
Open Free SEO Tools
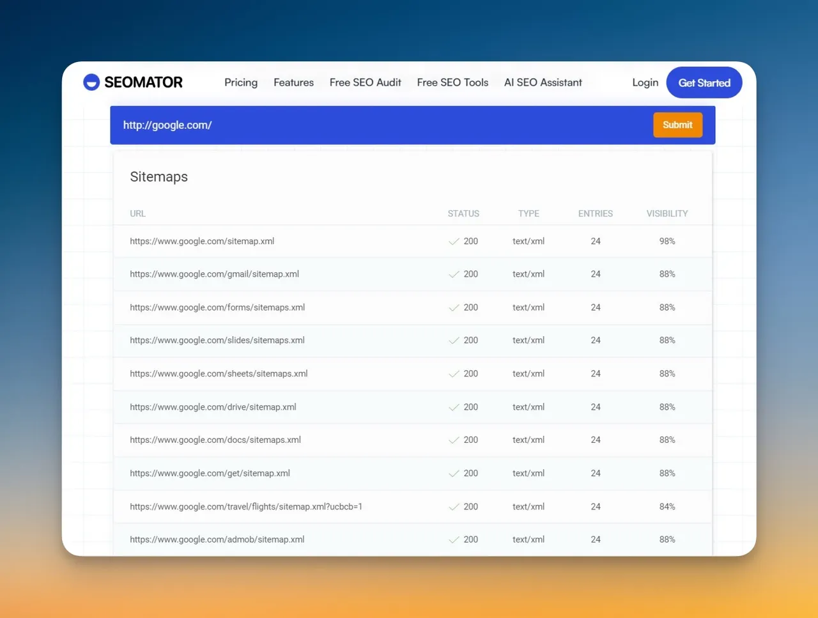pos(452,82)
